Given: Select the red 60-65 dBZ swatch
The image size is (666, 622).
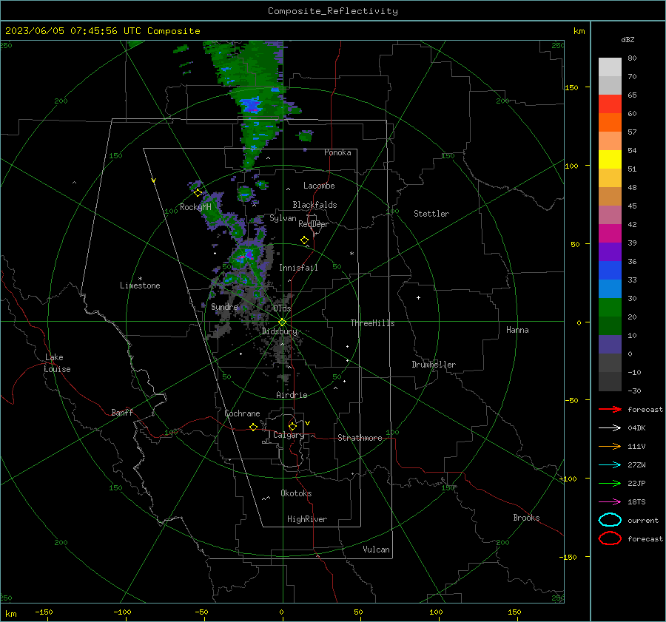Looking at the screenshot, I should pyautogui.click(x=610, y=104).
